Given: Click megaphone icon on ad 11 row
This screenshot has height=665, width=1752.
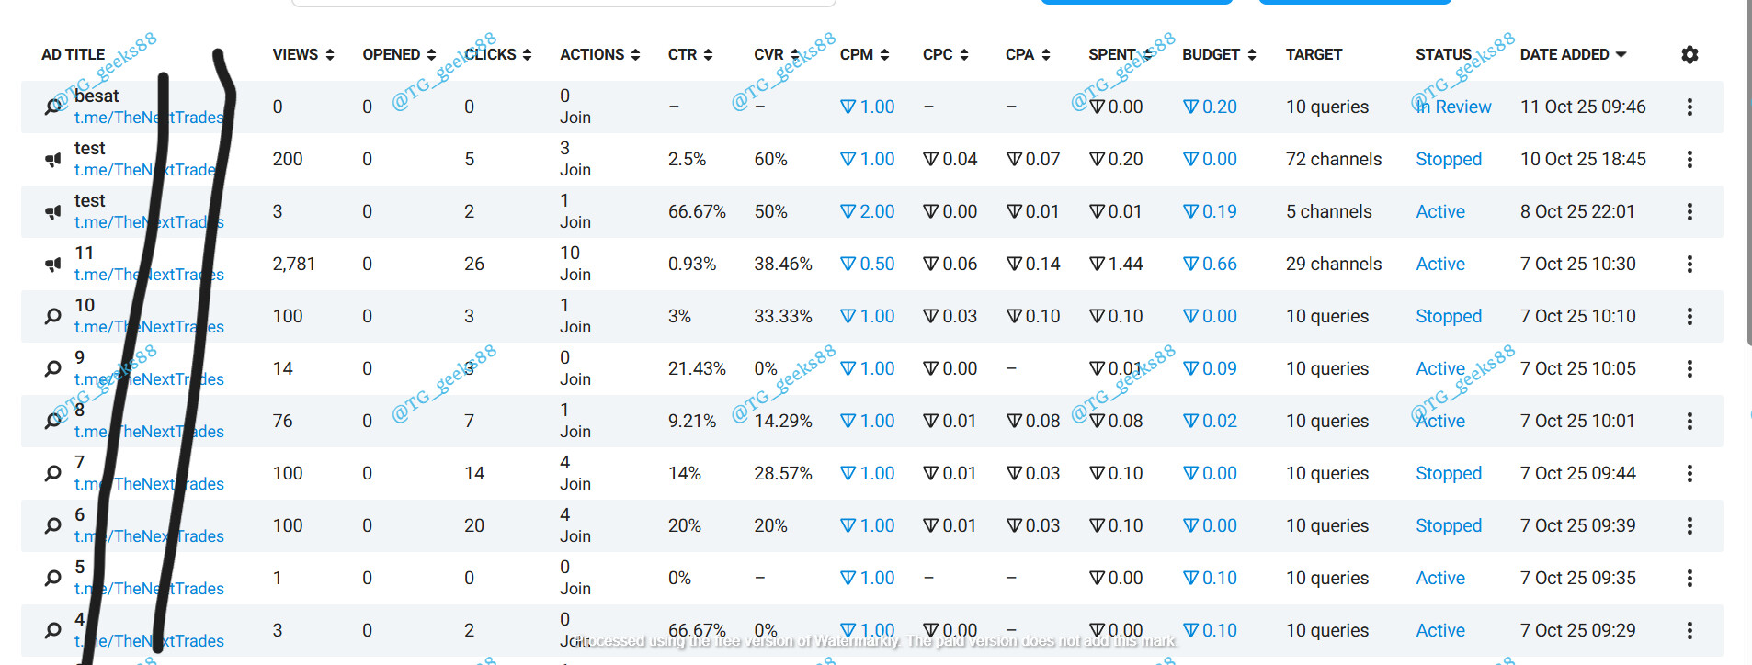Looking at the screenshot, I should [53, 265].
